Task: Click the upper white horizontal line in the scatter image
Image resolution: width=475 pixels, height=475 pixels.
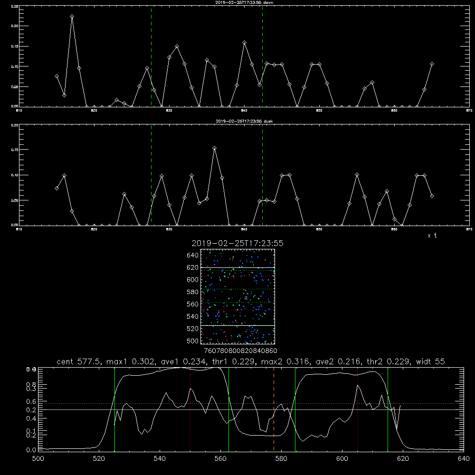Action: tap(238, 267)
